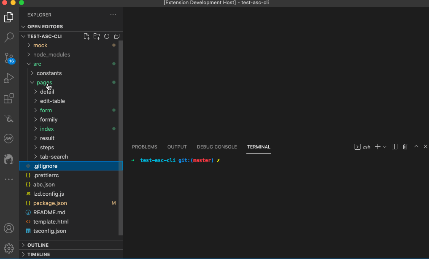Open the Search view icon
The width and height of the screenshot is (429, 259).
coord(9,38)
